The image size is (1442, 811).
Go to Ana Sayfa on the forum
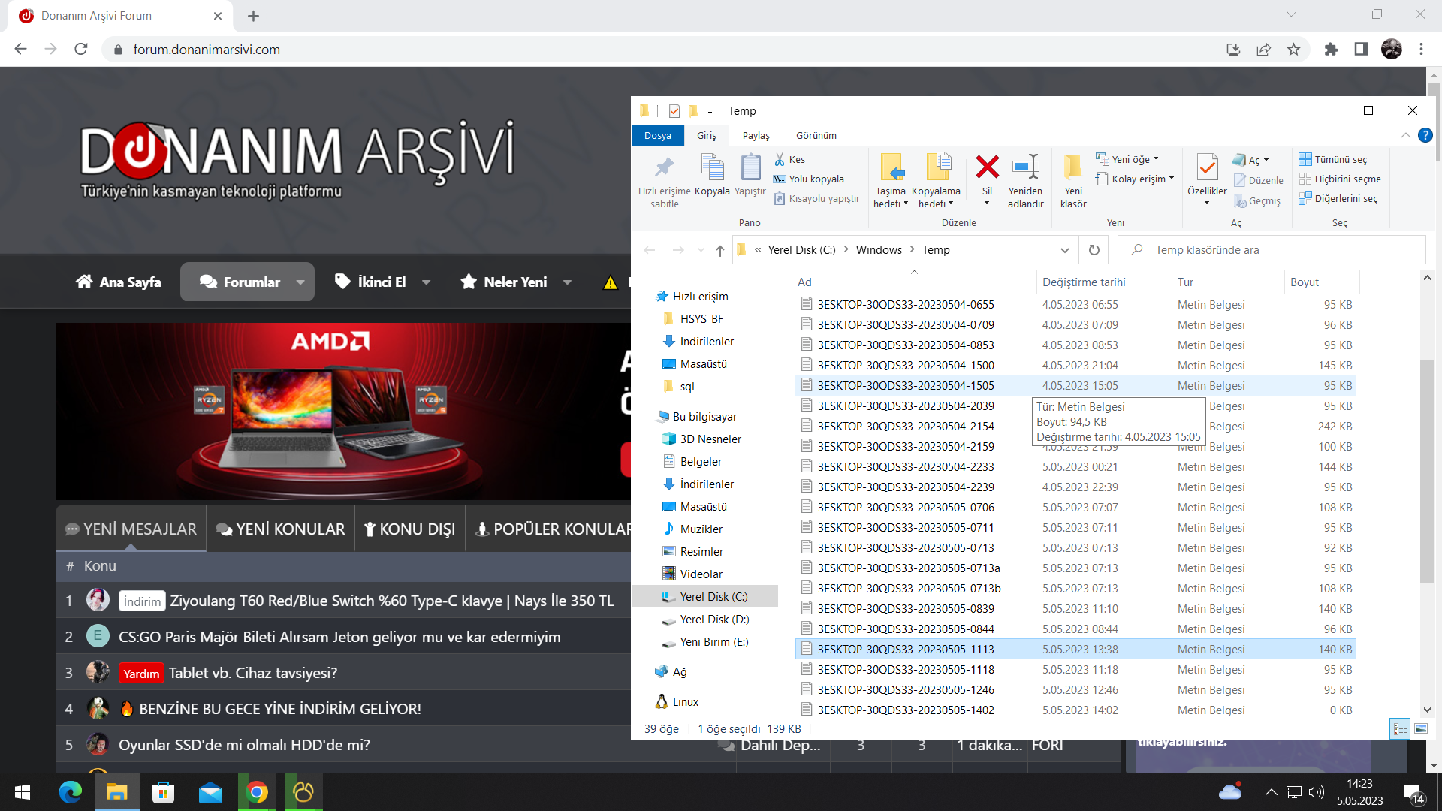tap(119, 282)
